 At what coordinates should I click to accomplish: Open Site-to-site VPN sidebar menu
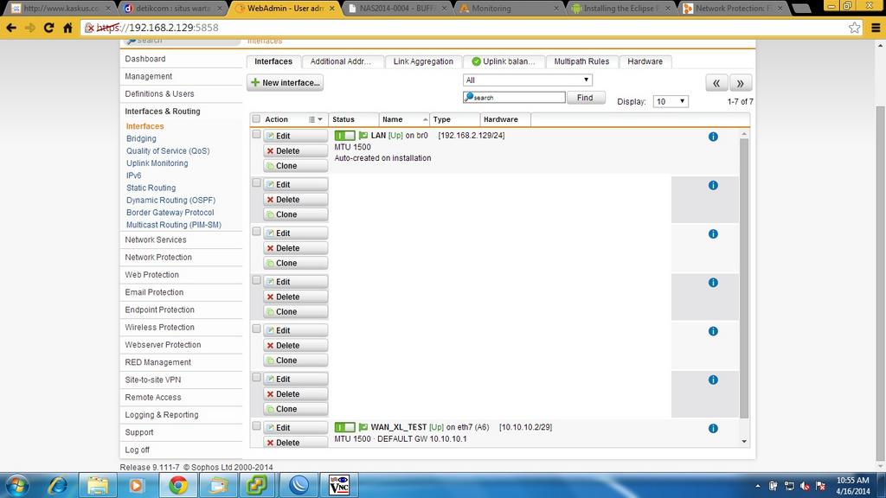[x=152, y=380]
